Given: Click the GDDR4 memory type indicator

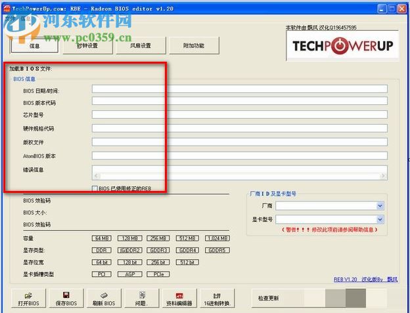Looking at the screenshot, I should pyautogui.click(x=187, y=251).
